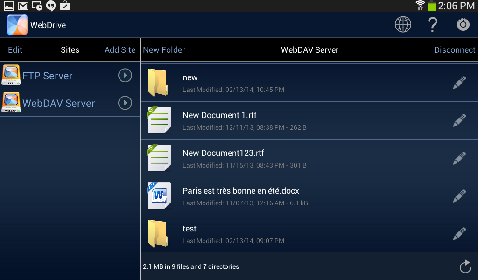This screenshot has height=280, width=478.
Task: Tap pencil icon for the 'test' folder
Action: click(x=459, y=234)
